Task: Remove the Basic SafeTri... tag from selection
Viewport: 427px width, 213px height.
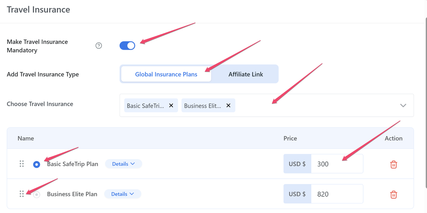Action: pyautogui.click(x=171, y=106)
